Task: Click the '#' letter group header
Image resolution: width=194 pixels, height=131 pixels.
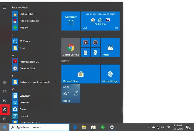Action: click(13, 35)
